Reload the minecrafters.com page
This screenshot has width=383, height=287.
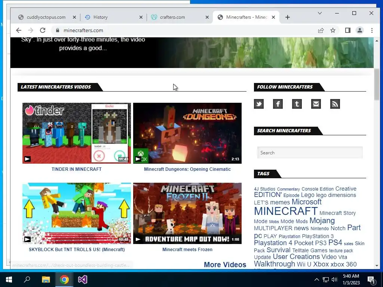[x=43, y=30]
